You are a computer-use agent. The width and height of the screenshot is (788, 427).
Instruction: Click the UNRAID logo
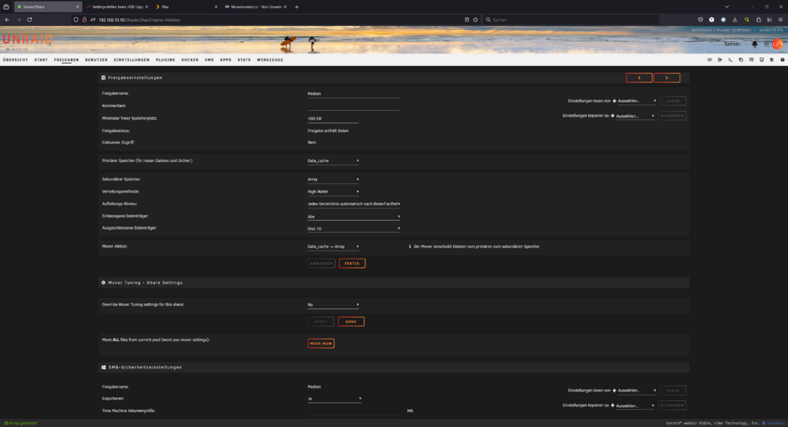coord(28,39)
